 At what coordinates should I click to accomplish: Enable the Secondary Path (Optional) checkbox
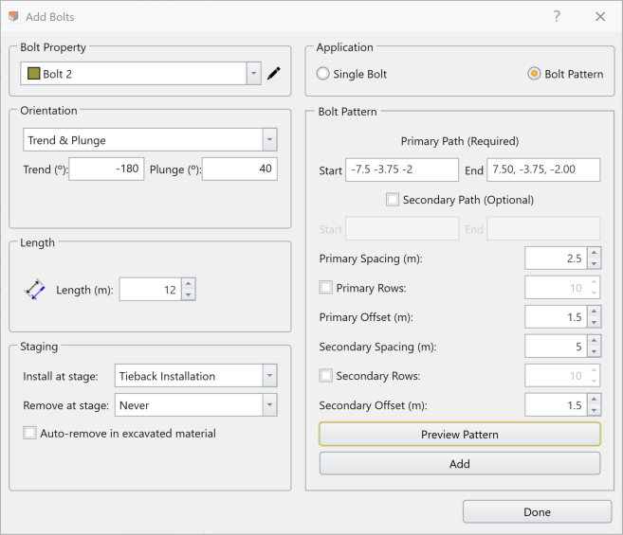(393, 199)
